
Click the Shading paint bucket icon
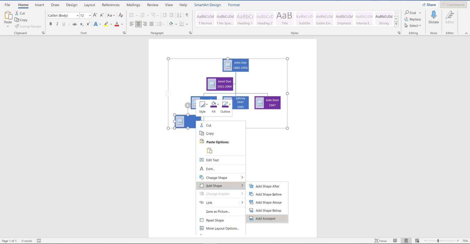[171, 24]
